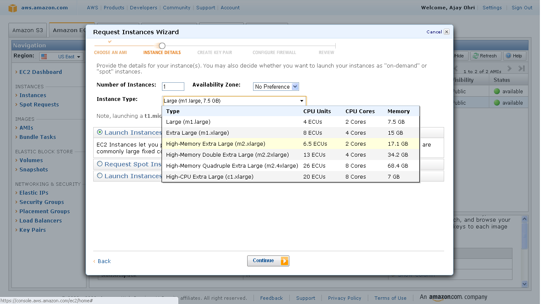Image resolution: width=542 pixels, height=304 pixels.
Task: Select the Request Spot Instances radio option
Action: point(100,164)
